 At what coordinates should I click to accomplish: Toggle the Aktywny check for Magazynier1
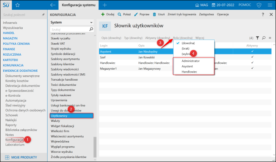[252, 68]
